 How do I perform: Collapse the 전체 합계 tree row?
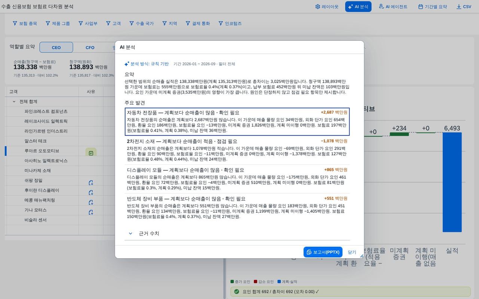pyautogui.click(x=14, y=102)
